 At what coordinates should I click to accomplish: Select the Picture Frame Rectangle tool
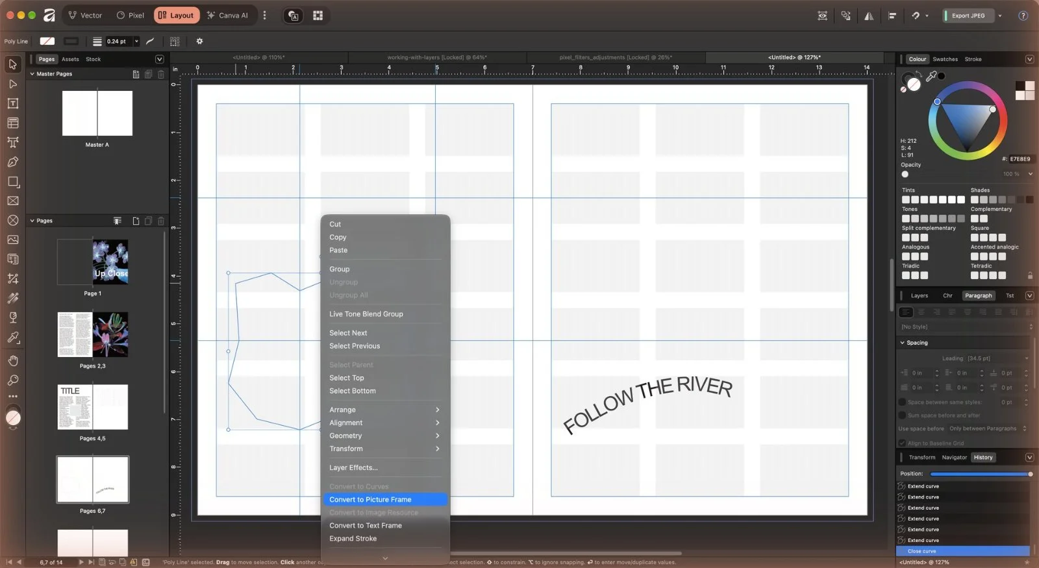13,201
